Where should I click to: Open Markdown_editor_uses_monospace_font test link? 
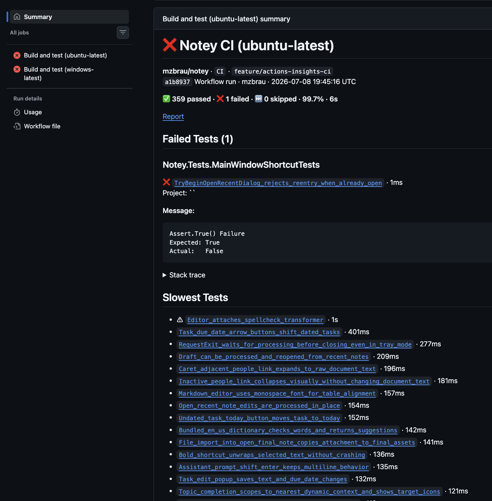click(277, 394)
